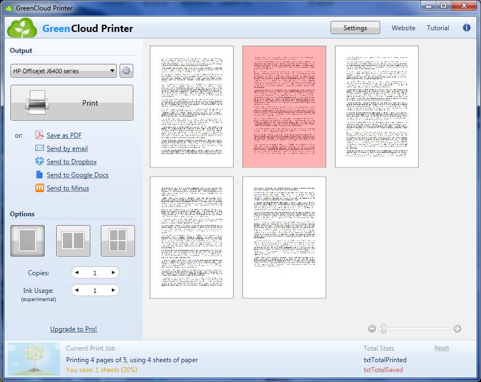Increase Copies using the right arrow
The height and width of the screenshot is (382, 481).
[112, 272]
